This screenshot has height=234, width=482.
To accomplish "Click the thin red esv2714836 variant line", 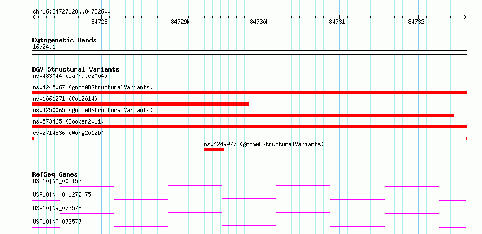I will pos(249,138).
